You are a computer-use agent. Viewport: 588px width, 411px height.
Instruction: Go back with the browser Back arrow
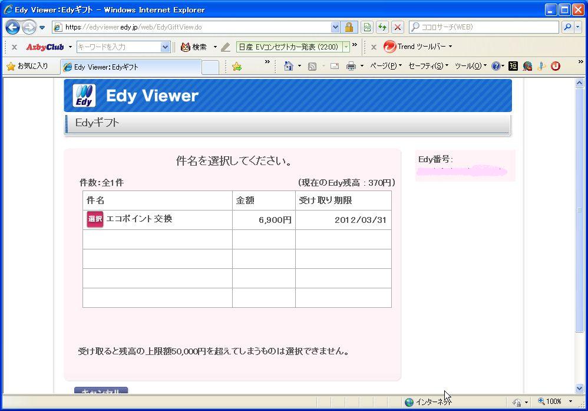tap(12, 27)
